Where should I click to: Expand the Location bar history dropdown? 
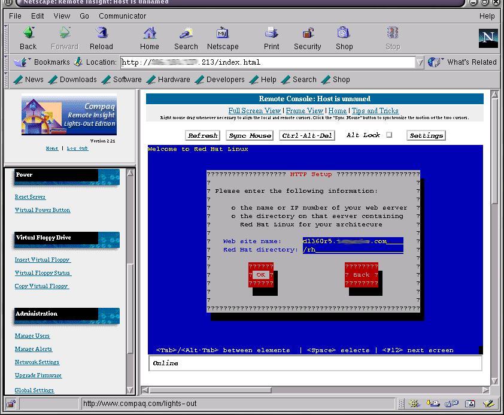[419, 62]
